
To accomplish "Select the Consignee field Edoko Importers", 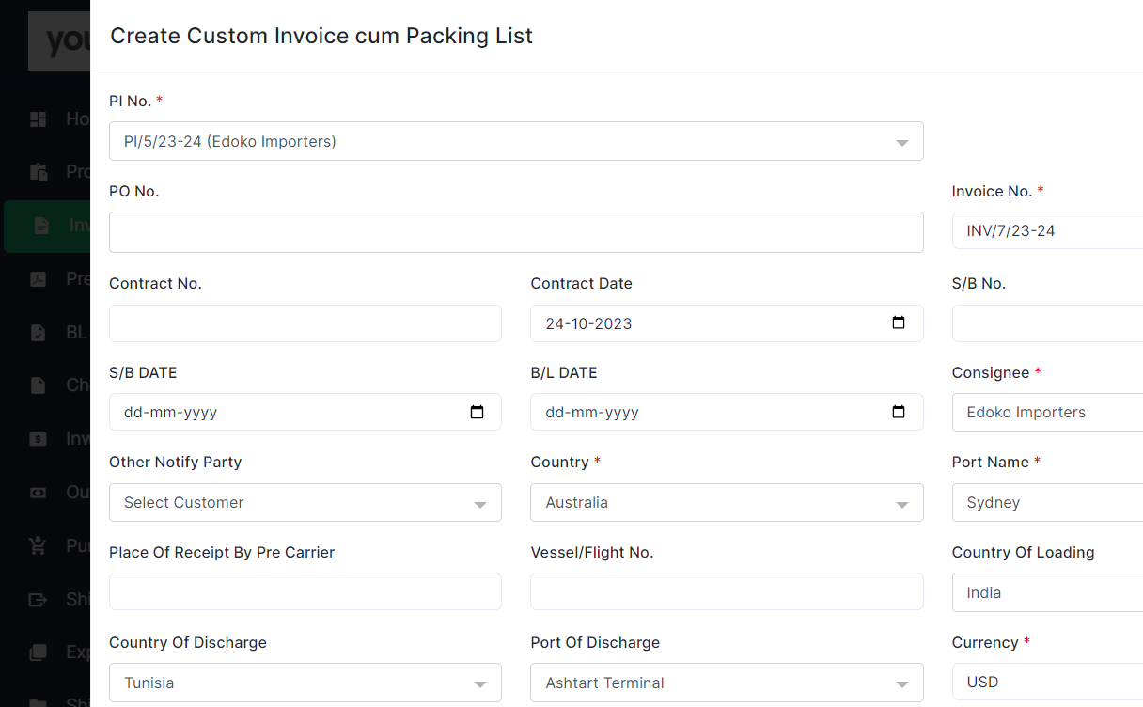I will pos(1047,412).
